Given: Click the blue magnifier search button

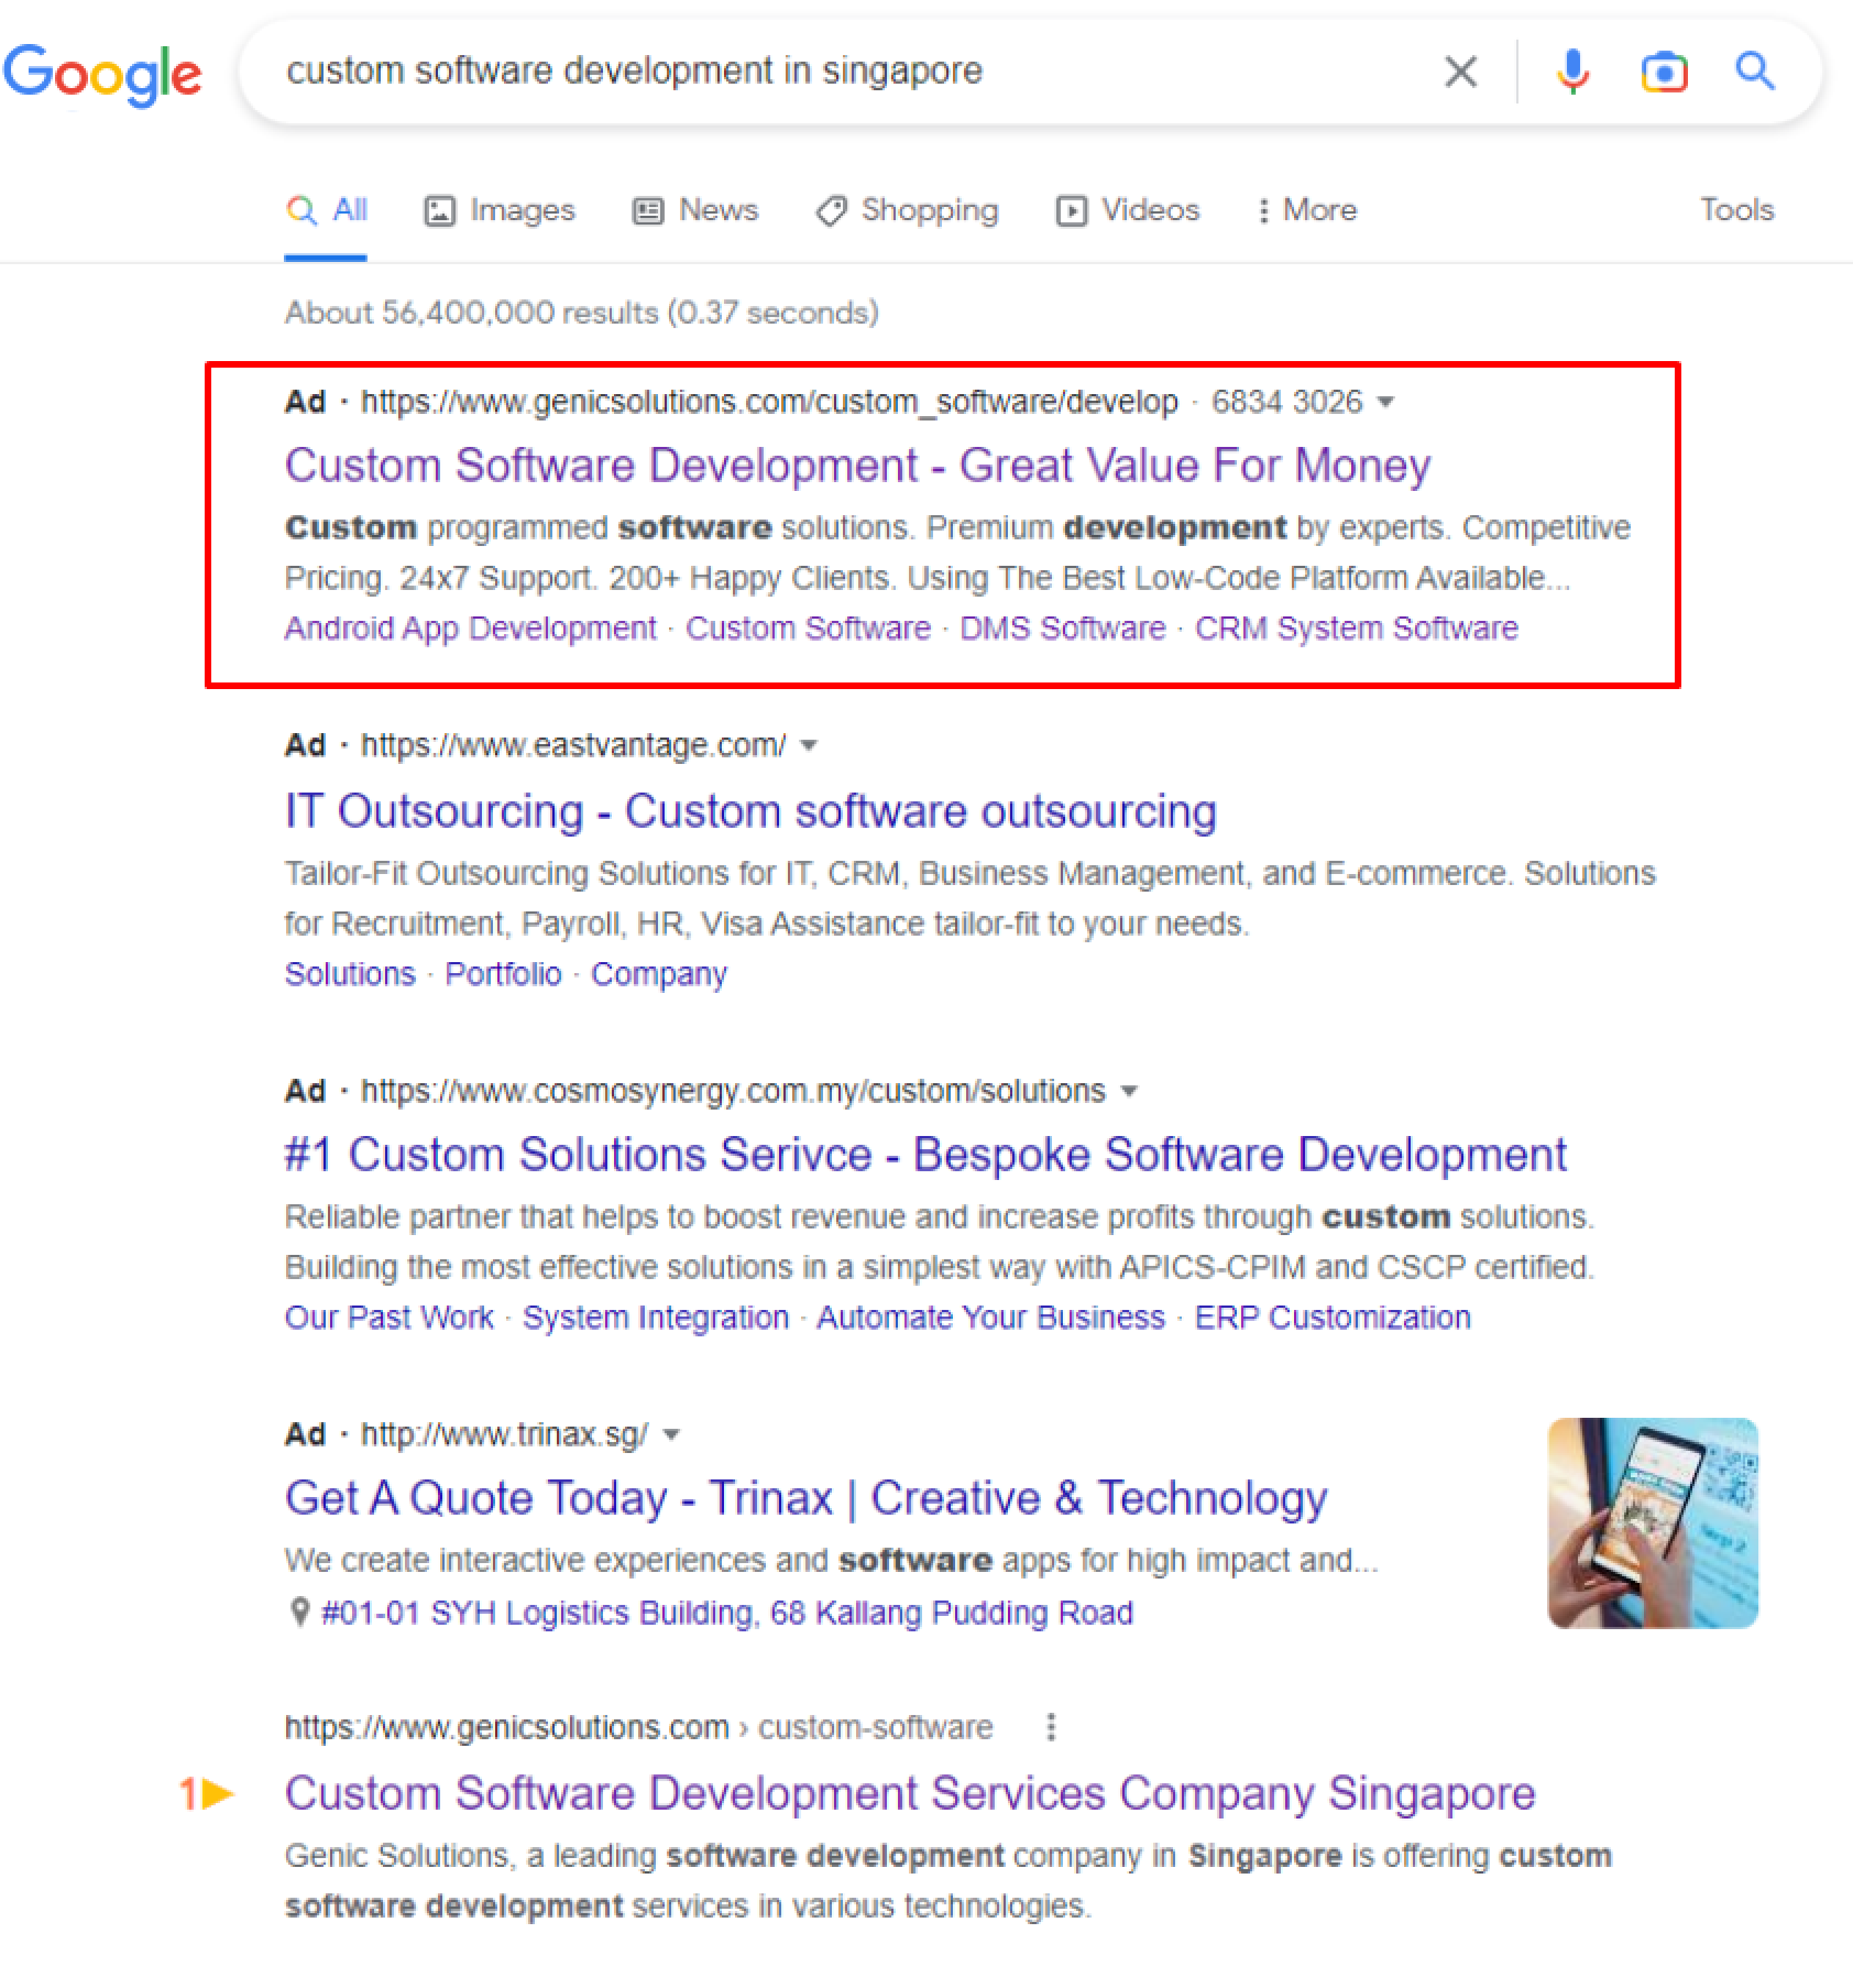Looking at the screenshot, I should (x=1754, y=71).
